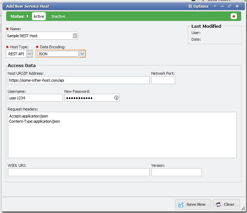Collapse the dialog using the up caret icon
Screen dimensions: 247x213
pyautogui.click(x=215, y=6)
